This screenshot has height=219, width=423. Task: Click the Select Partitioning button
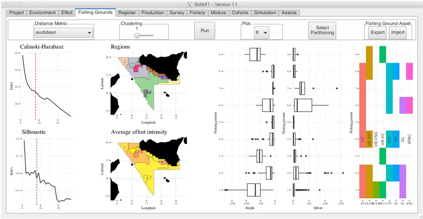pos(322,31)
